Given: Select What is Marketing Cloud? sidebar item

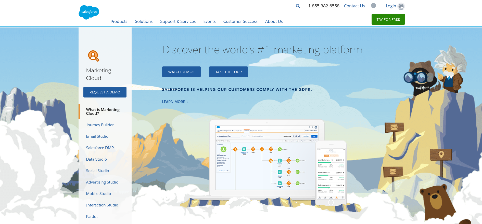Looking at the screenshot, I should pos(105,111).
